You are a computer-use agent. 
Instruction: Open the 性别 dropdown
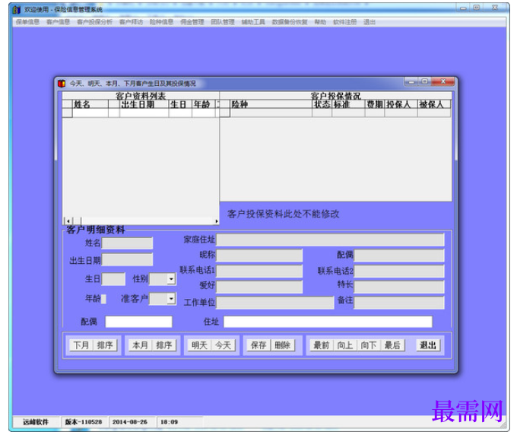tap(171, 279)
